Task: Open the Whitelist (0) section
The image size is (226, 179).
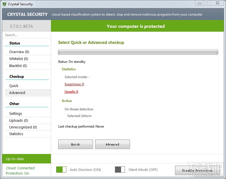Action: click(x=18, y=59)
